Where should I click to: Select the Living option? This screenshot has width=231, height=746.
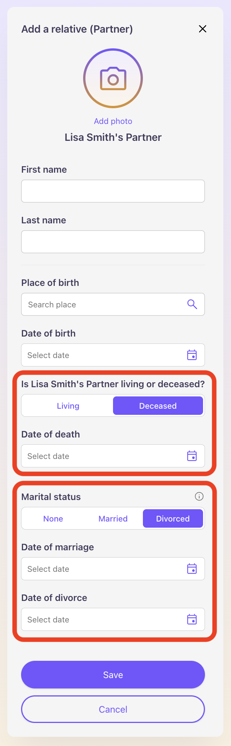(x=68, y=406)
